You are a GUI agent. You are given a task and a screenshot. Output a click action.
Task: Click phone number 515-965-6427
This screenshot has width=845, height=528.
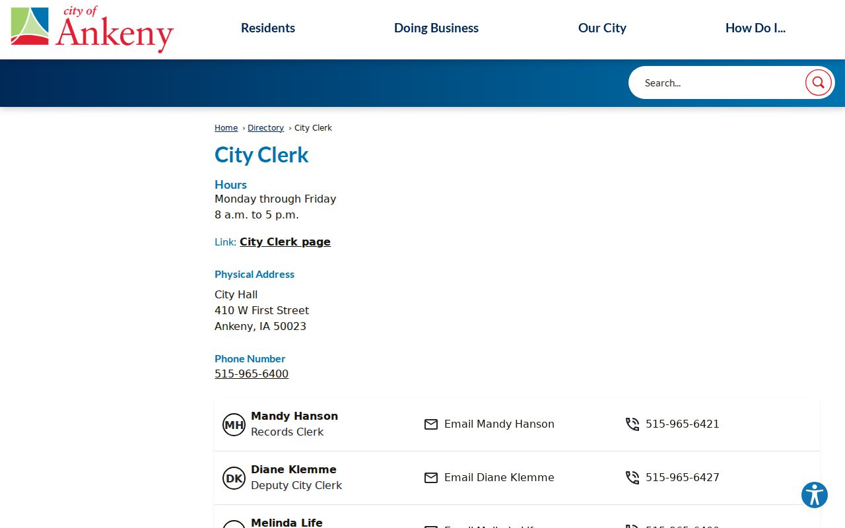(x=683, y=477)
